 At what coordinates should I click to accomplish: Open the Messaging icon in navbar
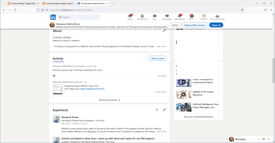point(167,17)
